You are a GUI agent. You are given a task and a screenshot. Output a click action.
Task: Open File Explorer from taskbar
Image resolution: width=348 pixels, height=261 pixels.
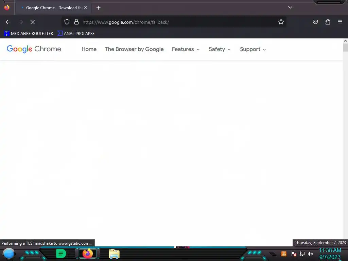[x=114, y=254]
